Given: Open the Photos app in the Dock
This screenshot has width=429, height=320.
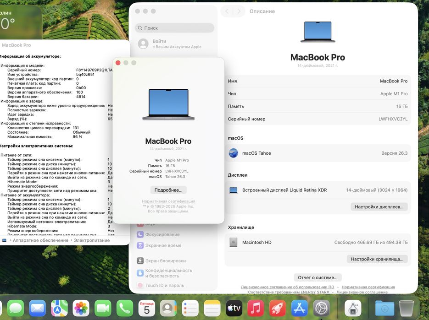Looking at the screenshot, I should [x=81, y=308].
